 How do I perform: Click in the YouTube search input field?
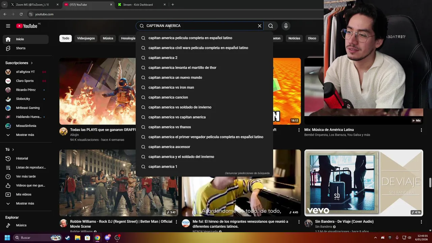point(199,26)
